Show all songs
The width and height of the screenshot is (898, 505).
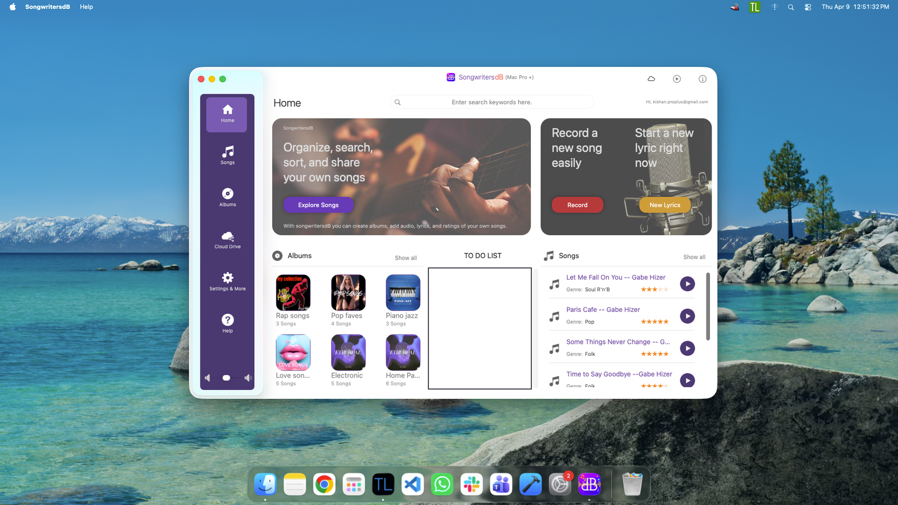click(x=694, y=257)
